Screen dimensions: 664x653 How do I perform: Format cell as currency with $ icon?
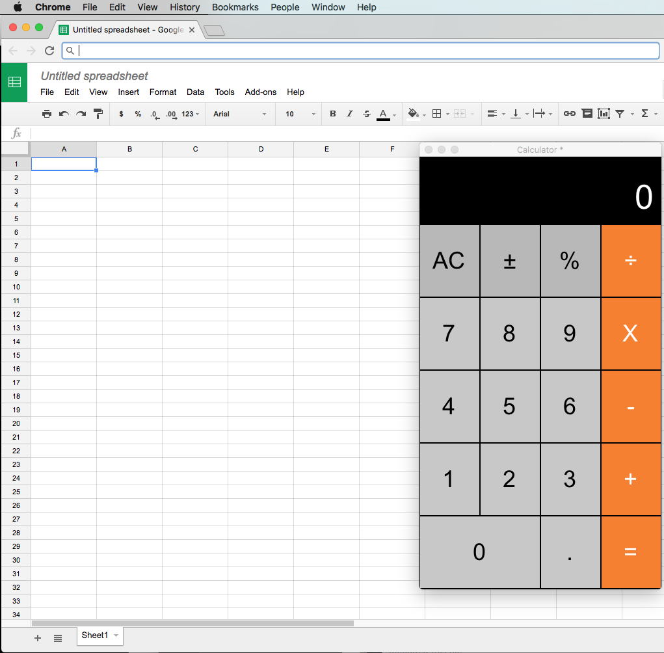121,113
